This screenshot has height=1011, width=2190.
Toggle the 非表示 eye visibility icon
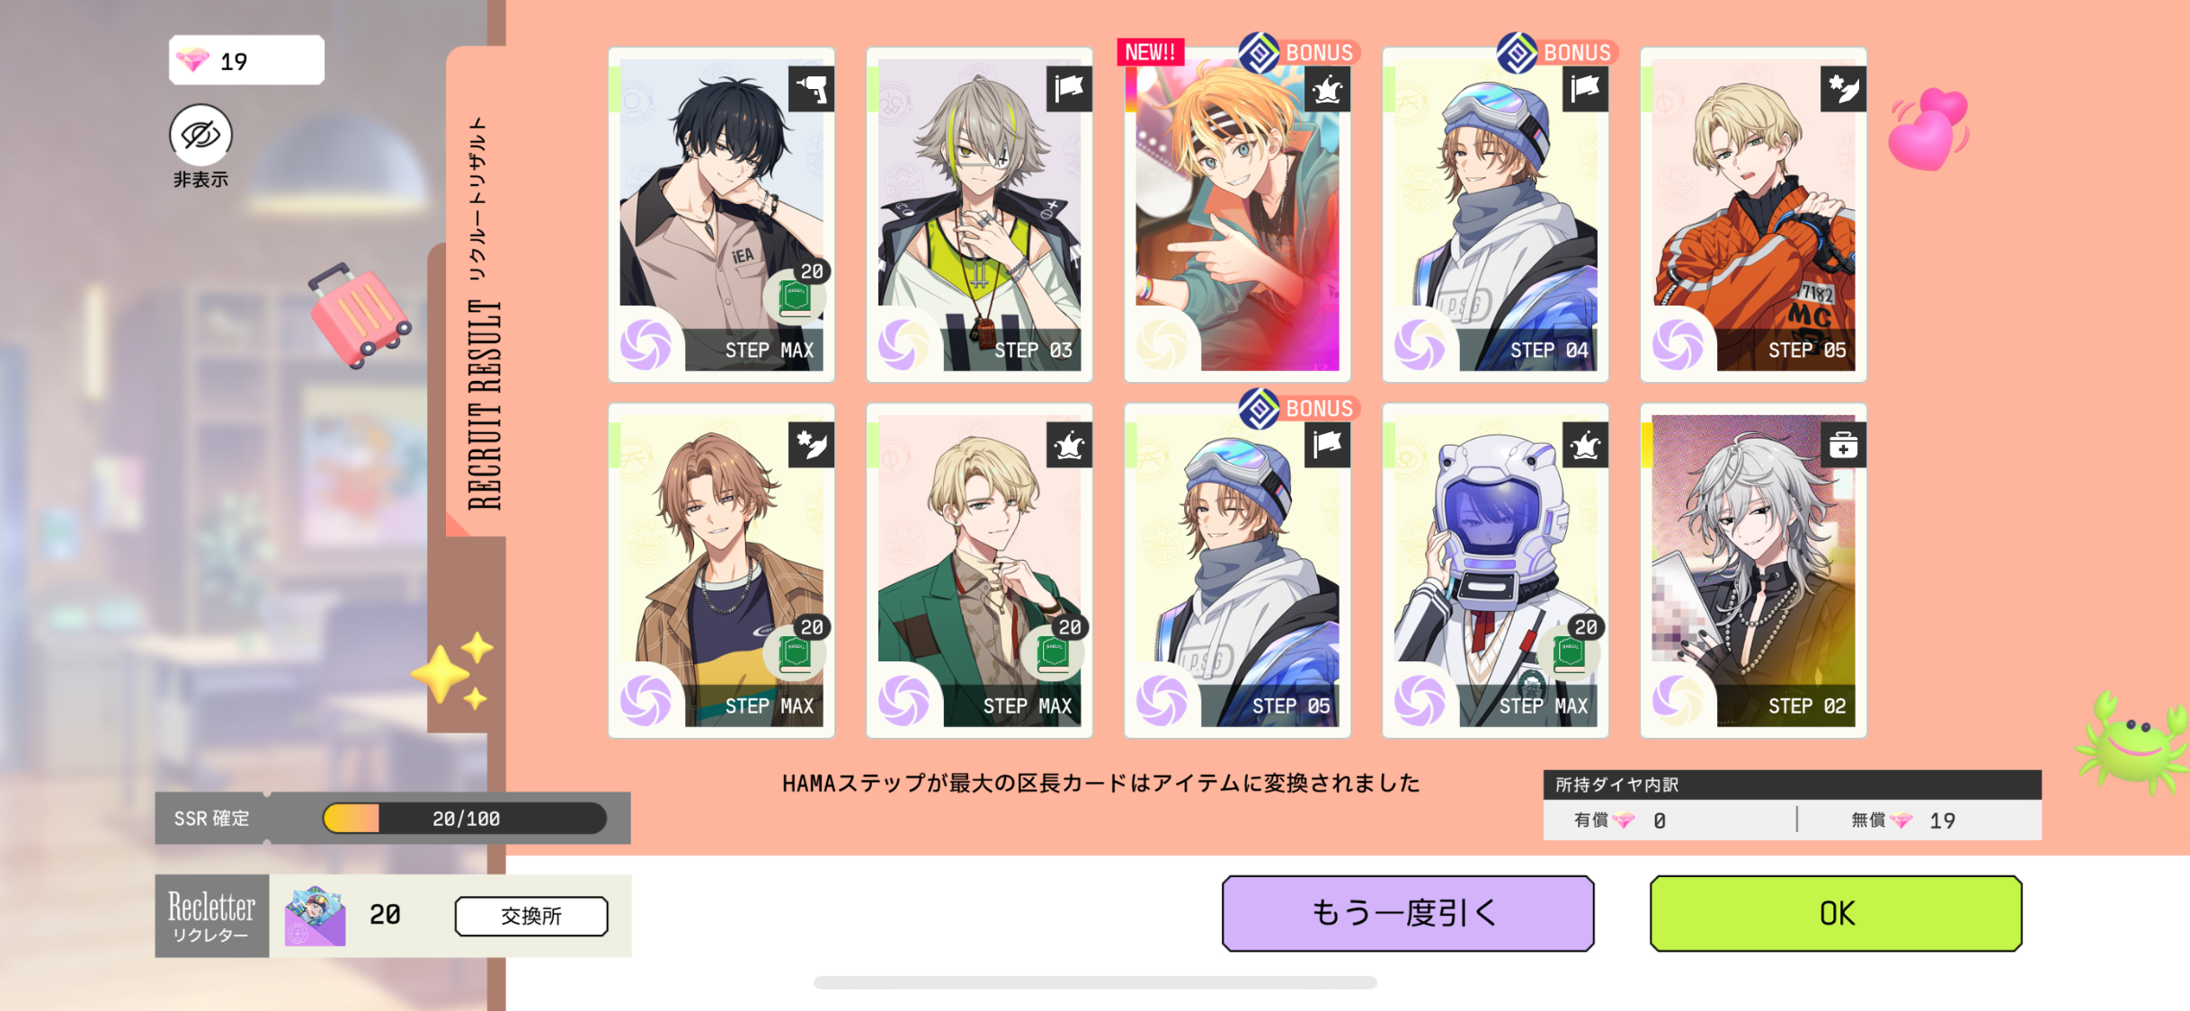200,135
